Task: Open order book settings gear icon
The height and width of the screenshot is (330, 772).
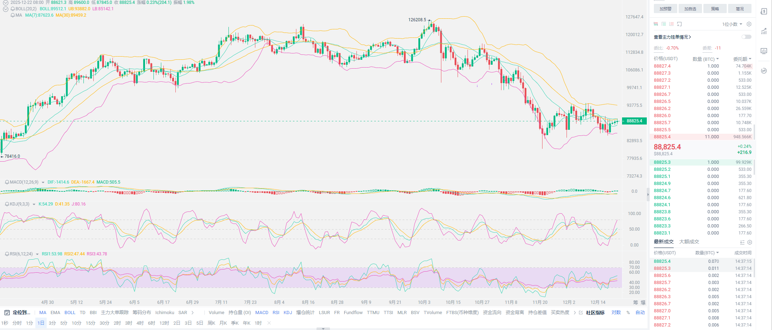Action: (749, 24)
